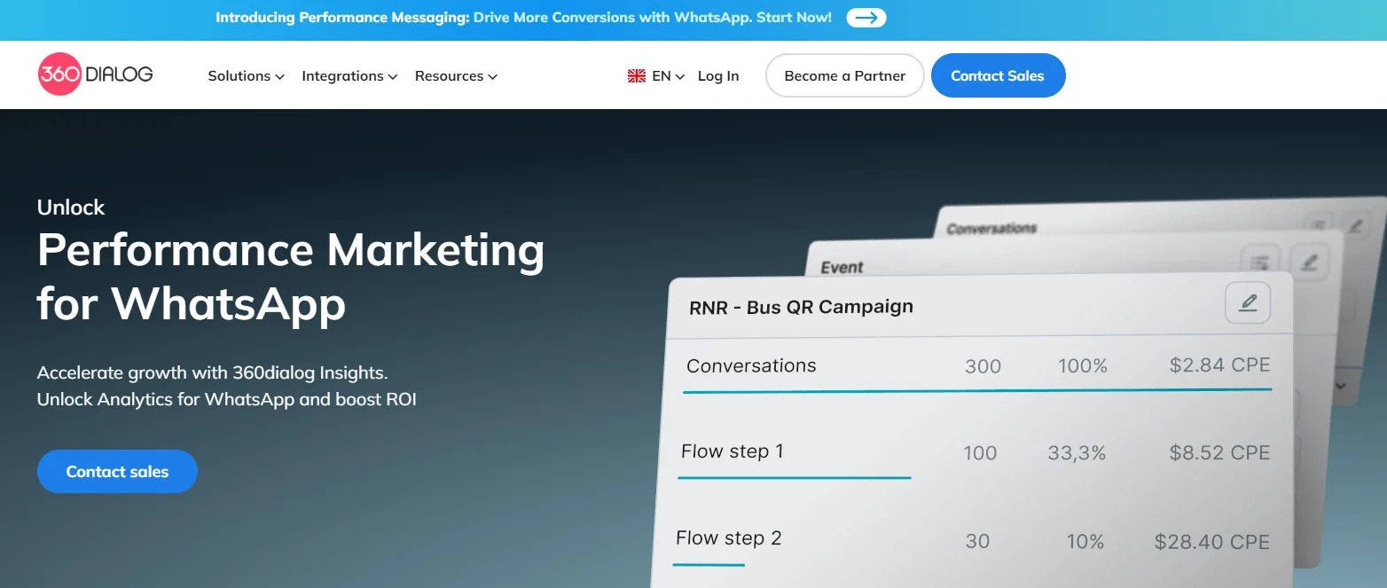Click the hero Contact sales button

point(117,472)
